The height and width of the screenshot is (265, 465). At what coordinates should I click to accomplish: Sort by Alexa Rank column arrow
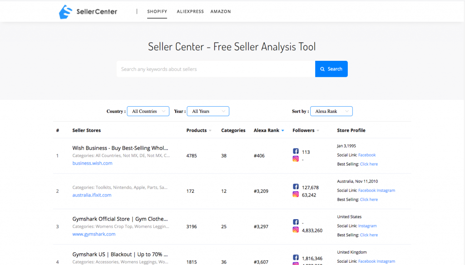click(282, 131)
